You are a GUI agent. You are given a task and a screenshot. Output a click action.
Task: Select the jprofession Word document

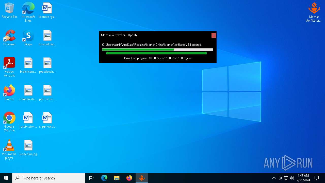click(28, 120)
